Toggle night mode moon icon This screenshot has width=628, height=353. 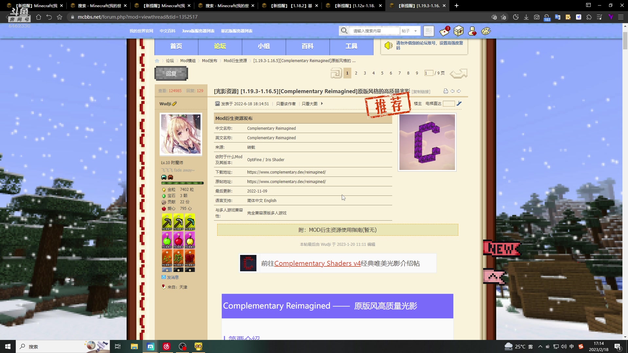click(x=516, y=17)
